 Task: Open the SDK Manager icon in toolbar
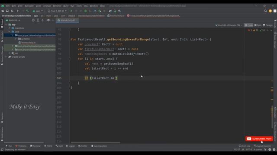pos(119,11)
